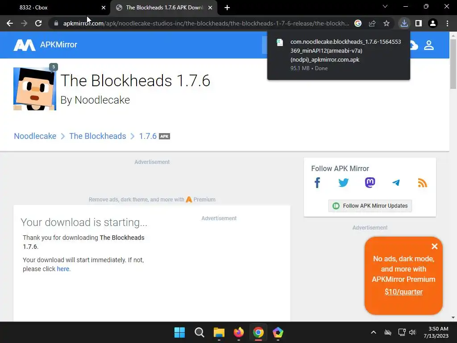Image resolution: width=457 pixels, height=343 pixels.
Task: View site info via the padlock icon
Action: point(56,23)
